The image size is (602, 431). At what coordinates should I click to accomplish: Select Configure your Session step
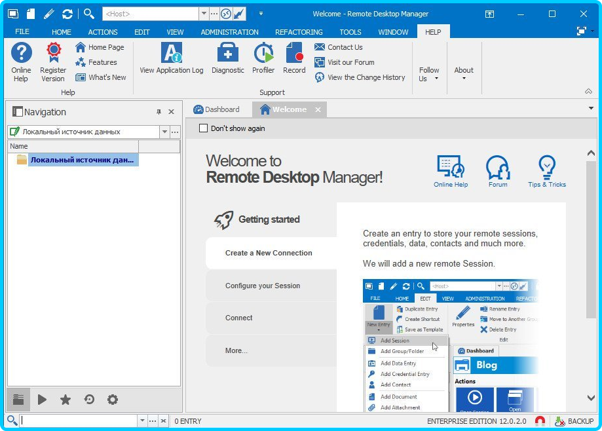pos(271,286)
